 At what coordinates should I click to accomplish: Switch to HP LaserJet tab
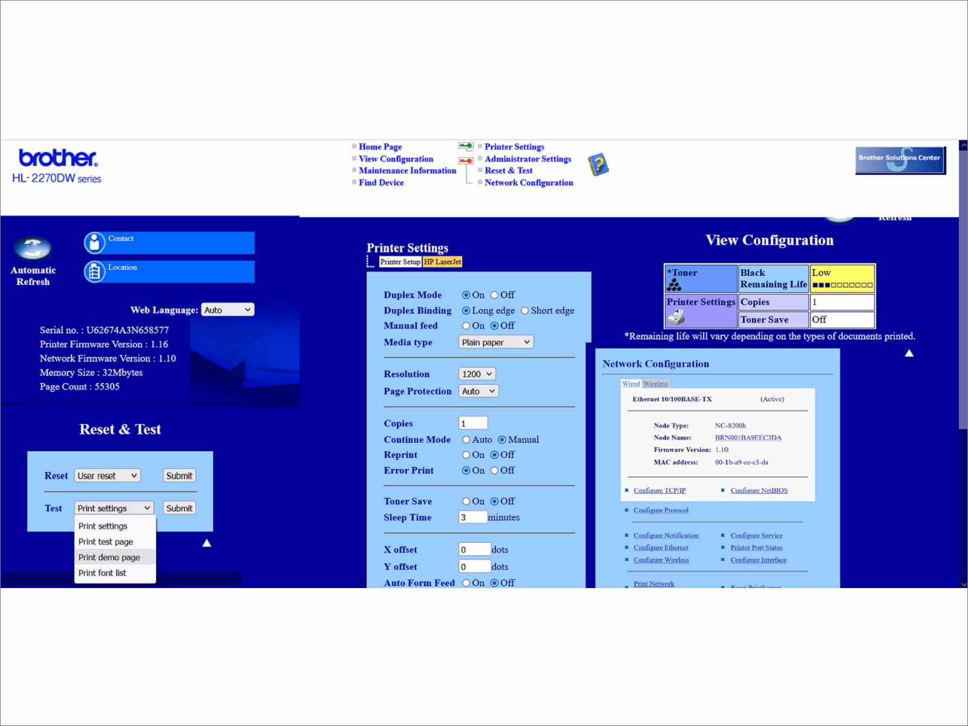[442, 262]
